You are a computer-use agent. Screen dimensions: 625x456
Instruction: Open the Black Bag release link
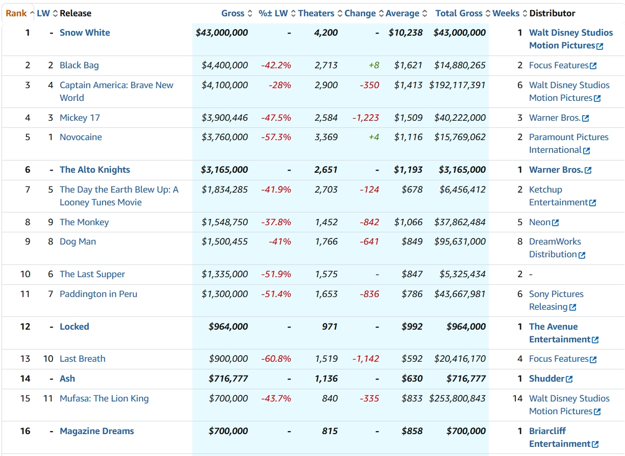[79, 65]
